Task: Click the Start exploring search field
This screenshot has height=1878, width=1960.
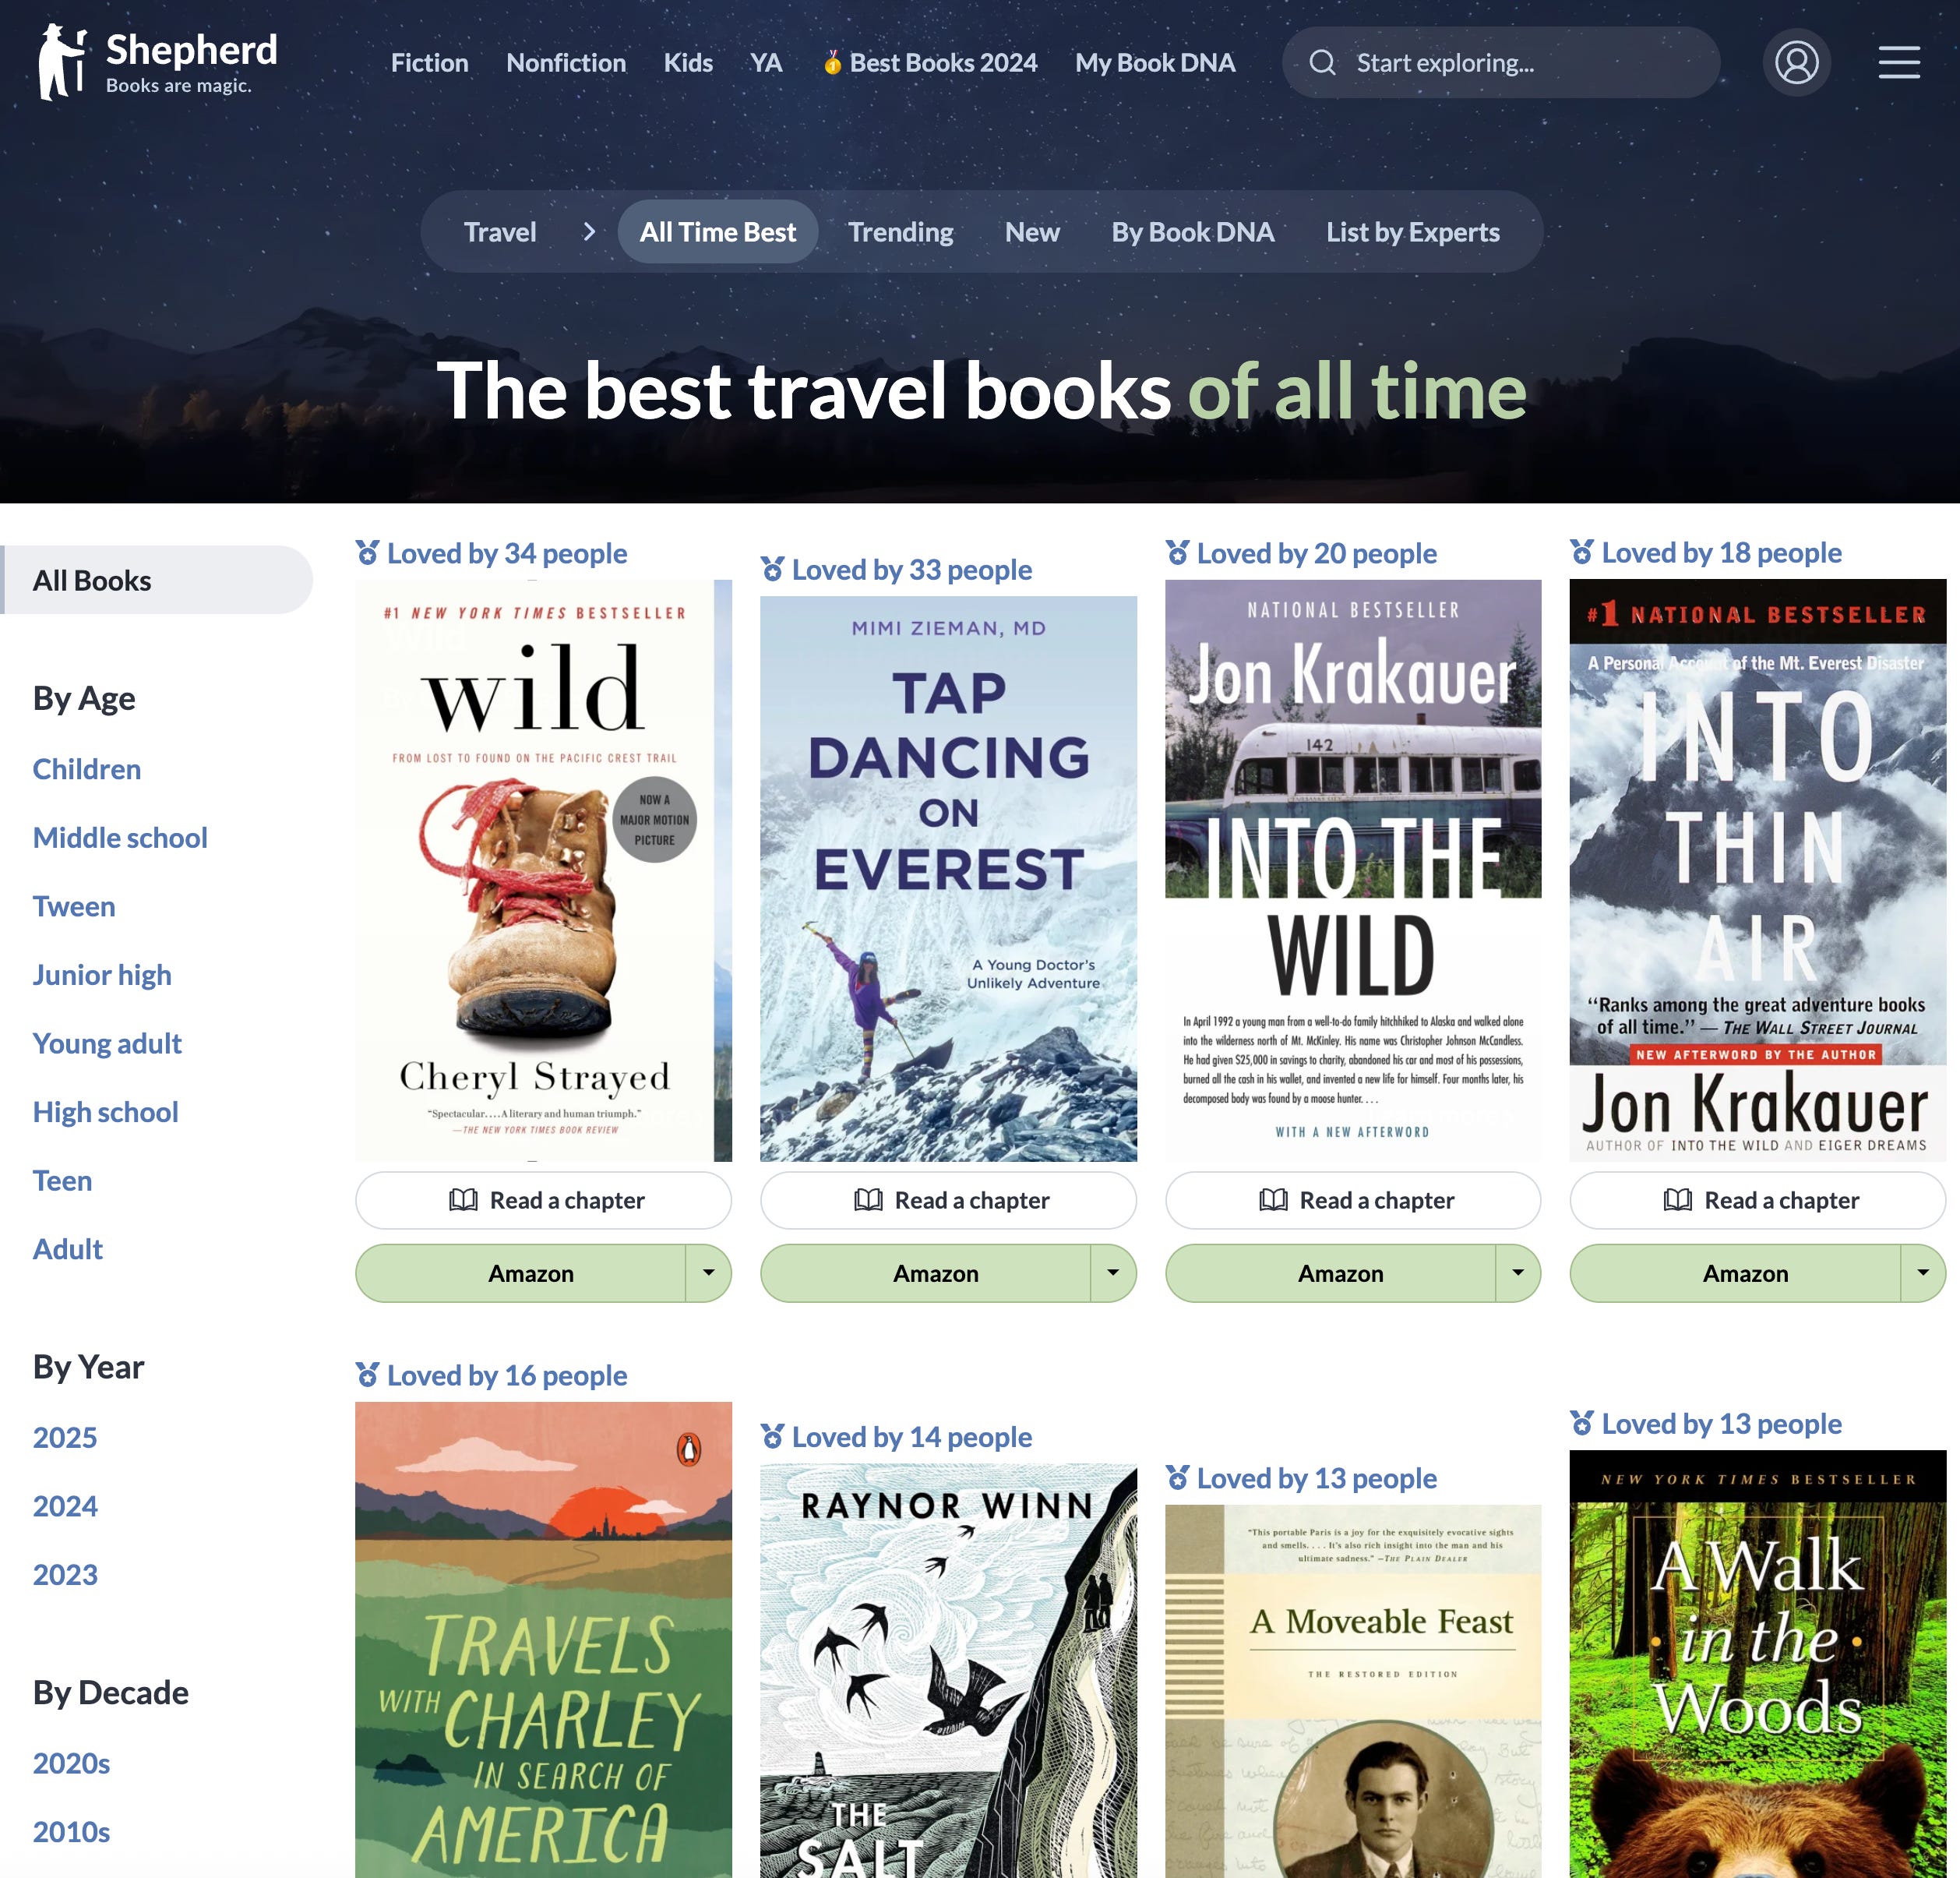Action: click(1501, 63)
